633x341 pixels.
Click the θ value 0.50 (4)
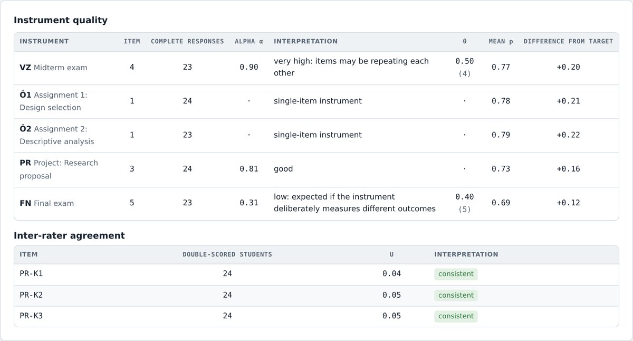click(x=465, y=67)
